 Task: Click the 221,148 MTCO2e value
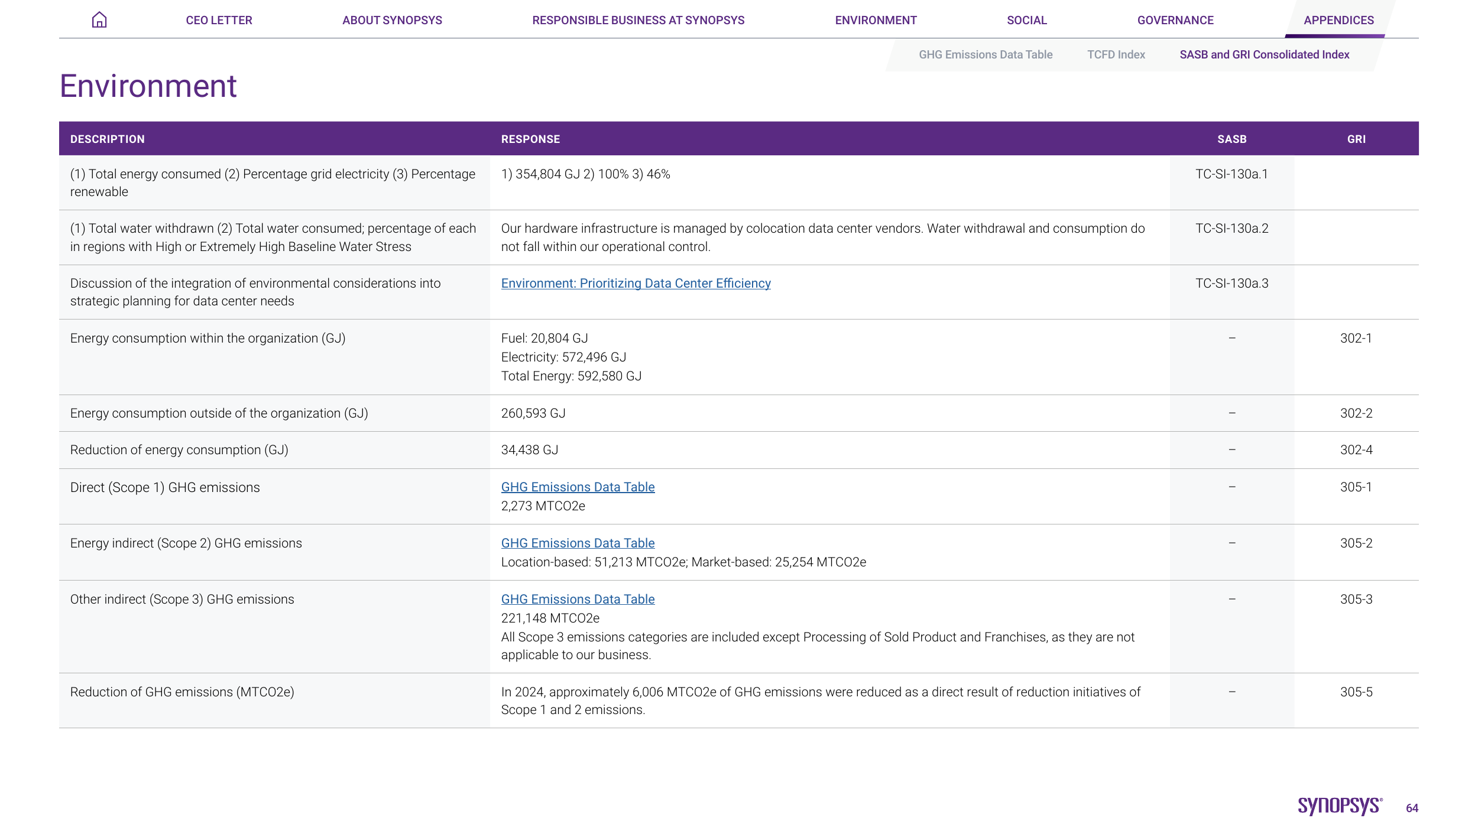550,618
